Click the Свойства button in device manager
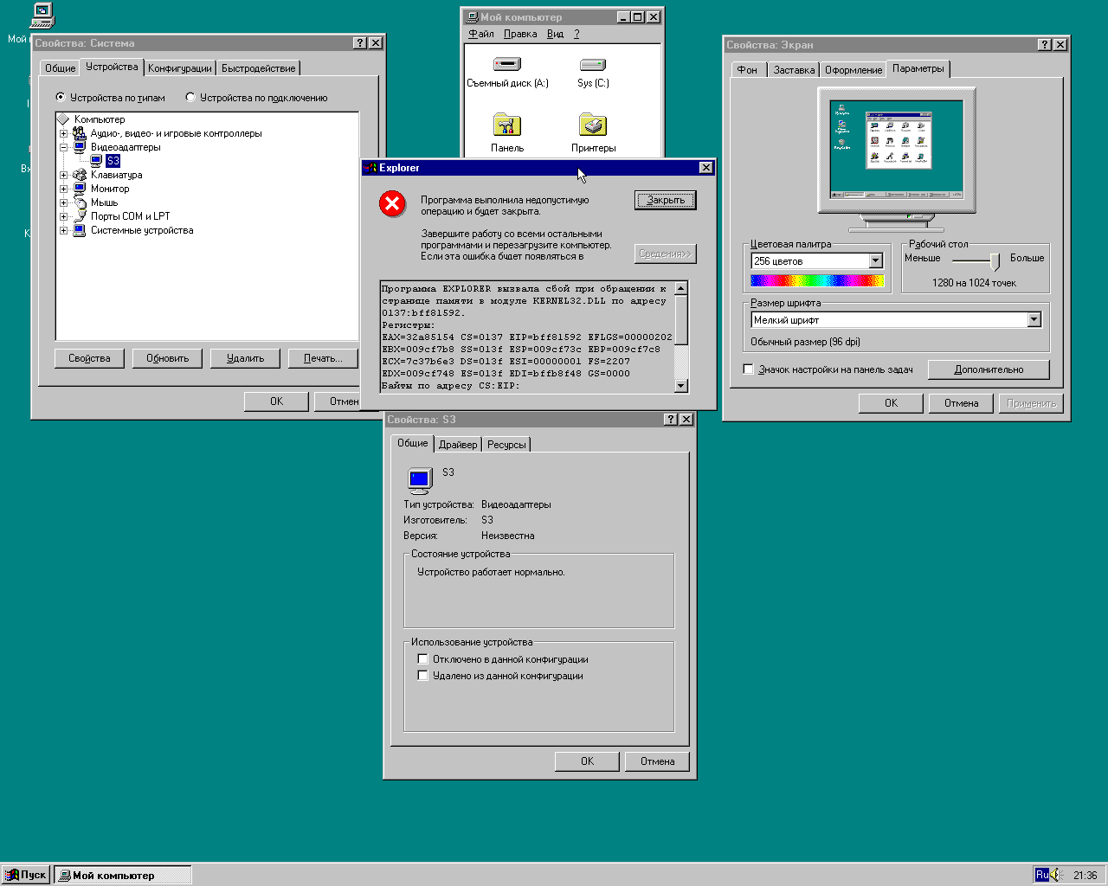The height and width of the screenshot is (886, 1108). [x=90, y=358]
